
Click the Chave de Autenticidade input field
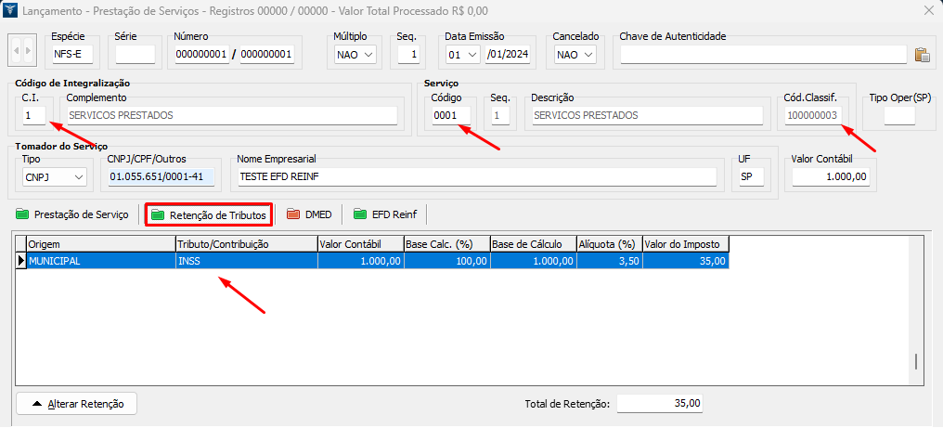pyautogui.click(x=763, y=55)
